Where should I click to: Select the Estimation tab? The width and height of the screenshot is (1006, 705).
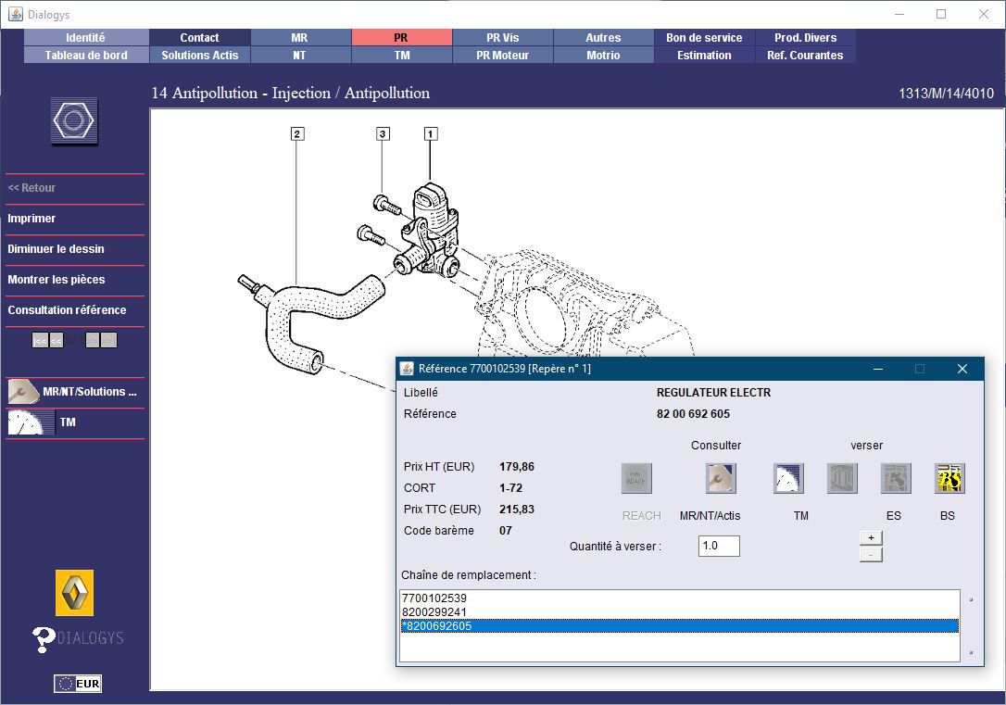click(x=704, y=56)
